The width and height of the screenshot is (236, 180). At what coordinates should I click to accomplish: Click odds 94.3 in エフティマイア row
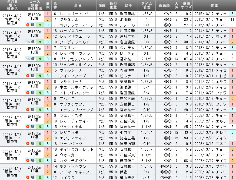pos(188,138)
